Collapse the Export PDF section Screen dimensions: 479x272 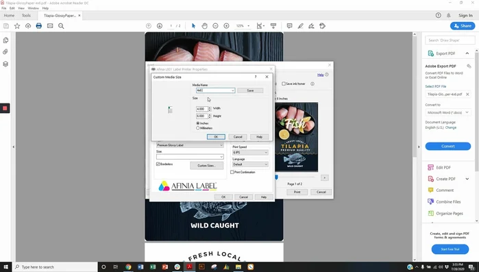coord(467,53)
